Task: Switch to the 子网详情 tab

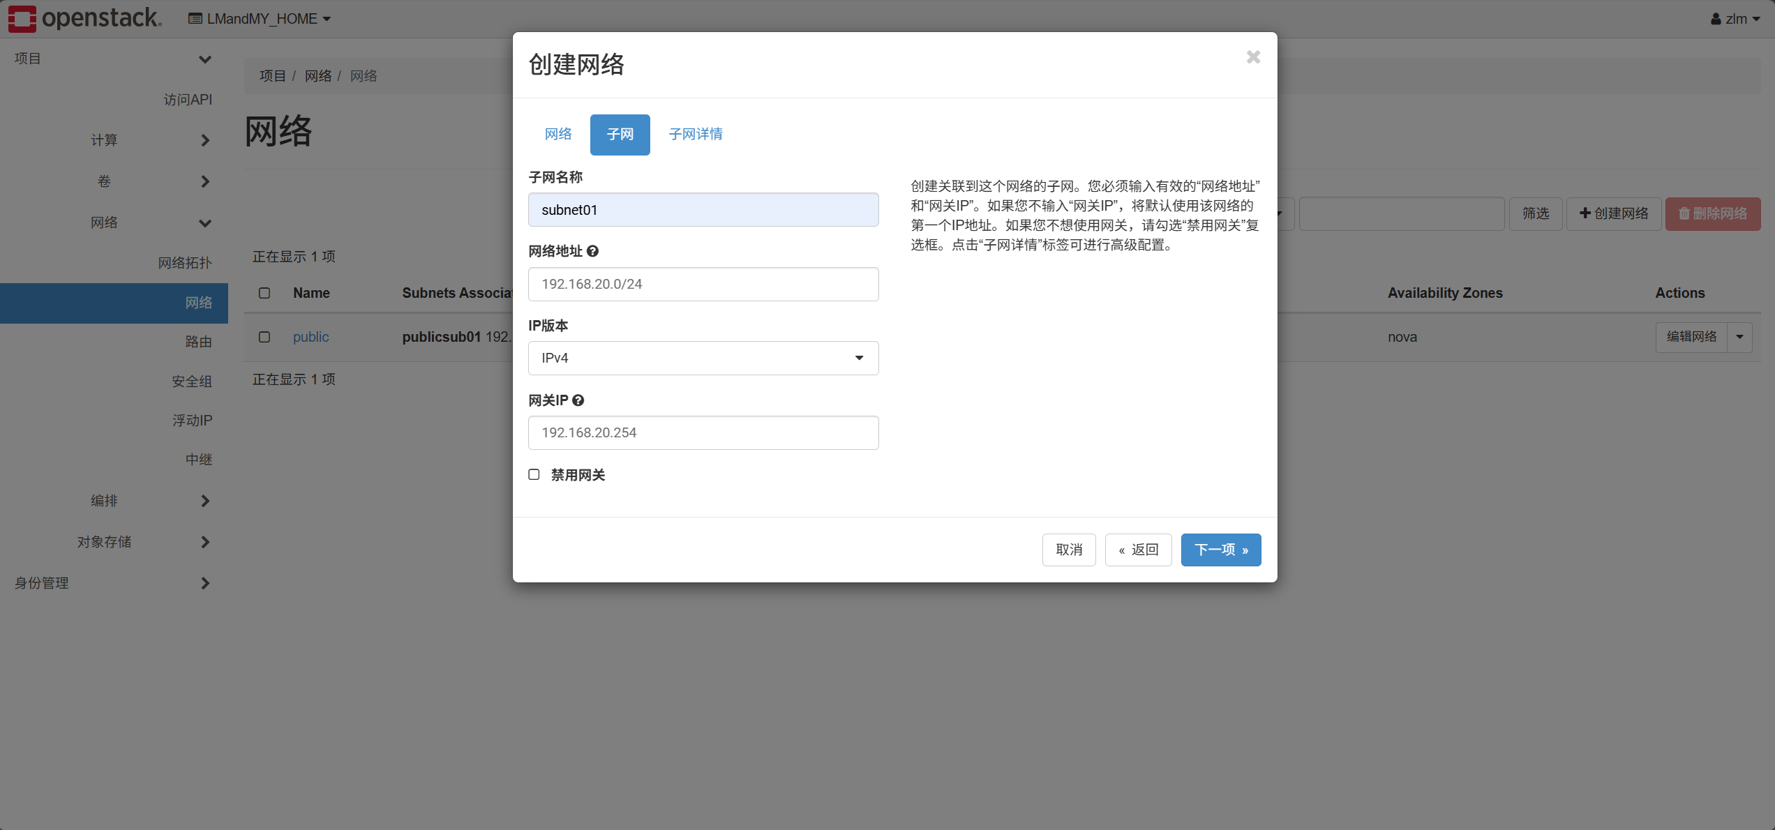Action: click(x=696, y=134)
